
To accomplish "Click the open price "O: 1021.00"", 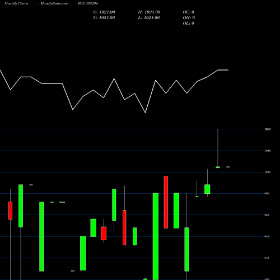I will point(104,12).
